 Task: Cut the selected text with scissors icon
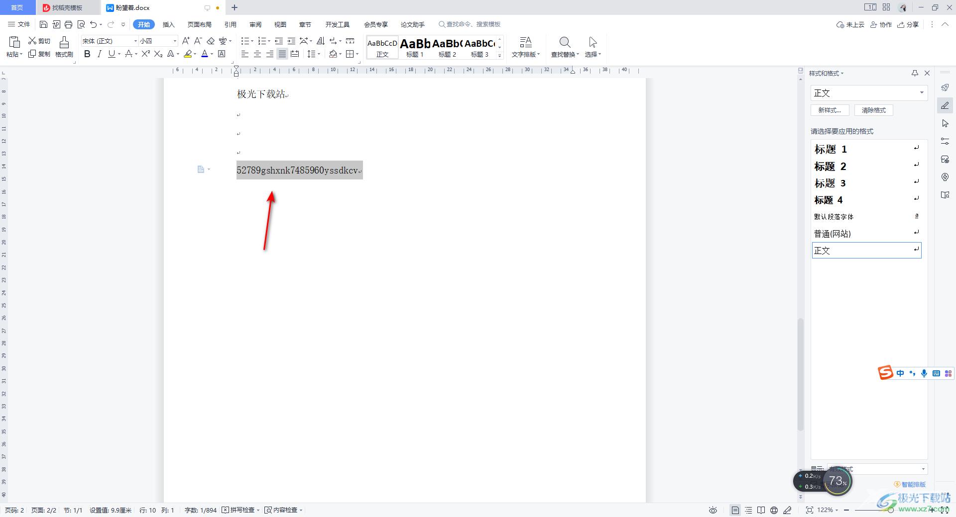(x=39, y=41)
